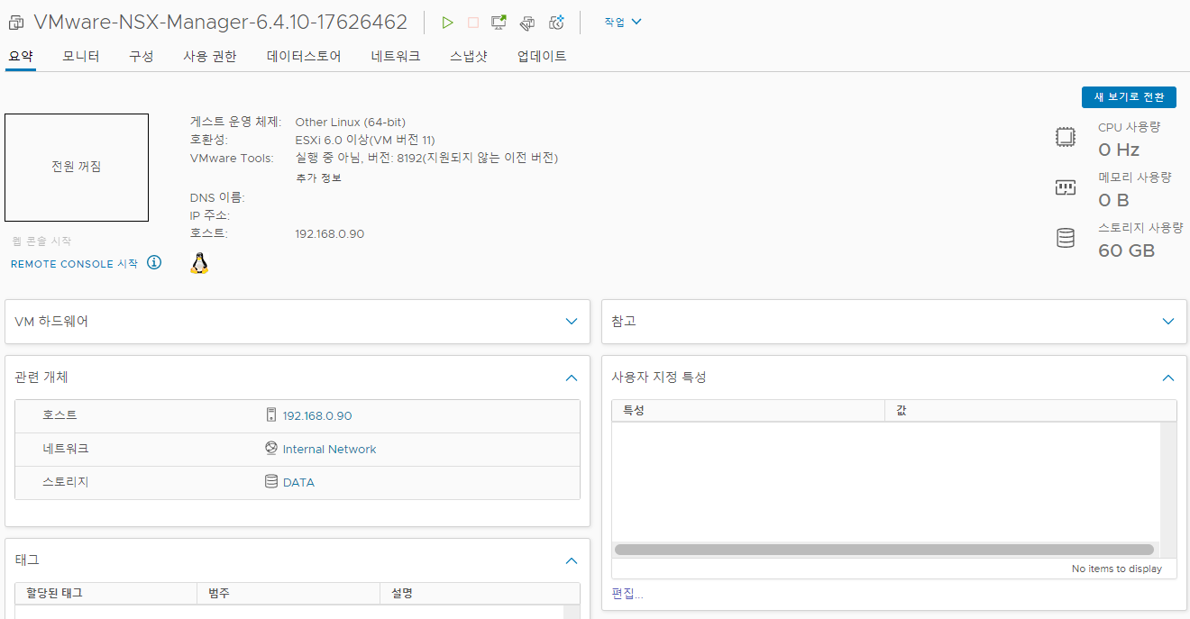Viewport: 1190px width, 619px height.
Task: Click the No items to display text
Action: pos(1116,569)
